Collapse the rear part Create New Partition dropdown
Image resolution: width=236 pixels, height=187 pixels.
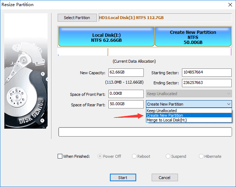click(x=229, y=104)
